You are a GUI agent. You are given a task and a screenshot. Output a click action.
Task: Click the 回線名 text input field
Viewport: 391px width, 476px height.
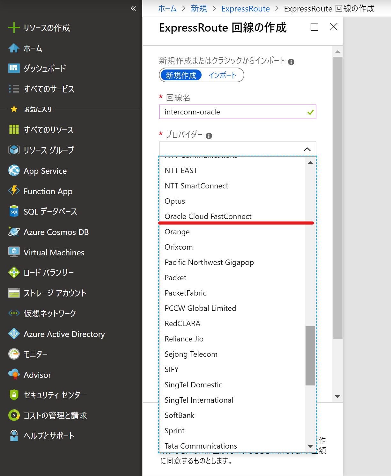coord(233,112)
